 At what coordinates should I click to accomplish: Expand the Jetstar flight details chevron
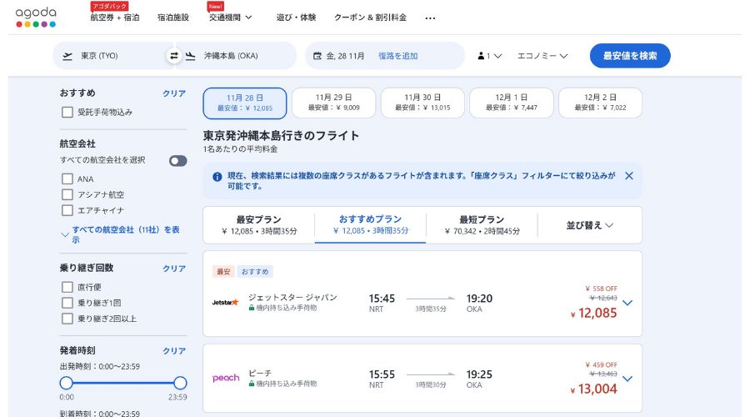(x=627, y=303)
